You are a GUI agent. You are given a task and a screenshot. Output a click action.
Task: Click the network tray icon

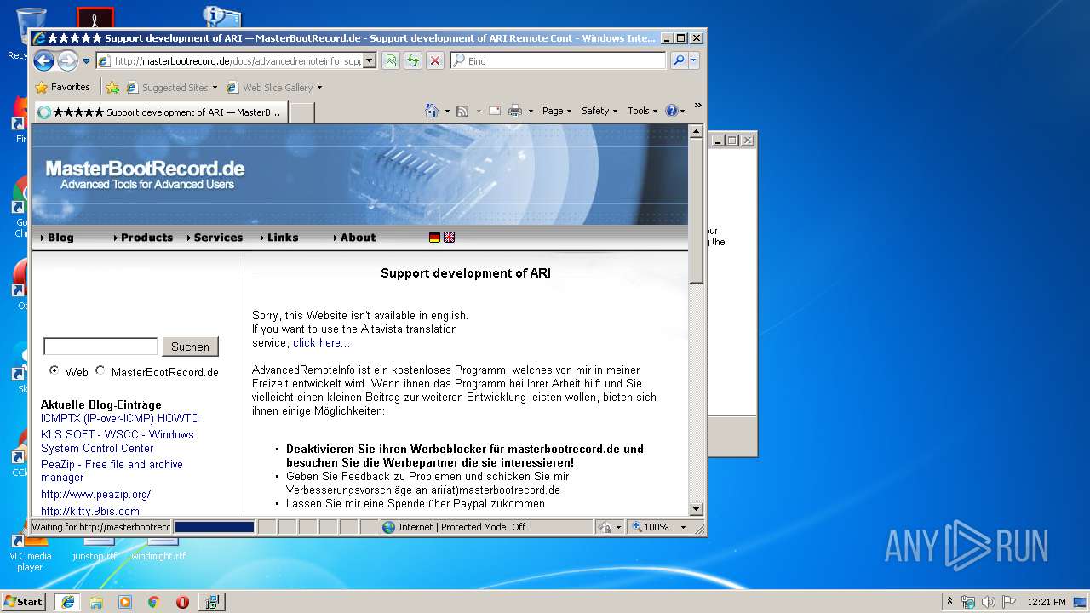(968, 602)
